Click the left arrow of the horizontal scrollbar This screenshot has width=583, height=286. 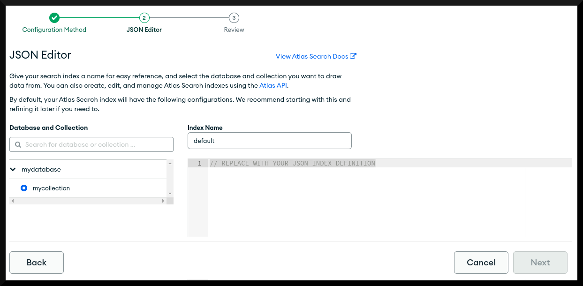coord(12,200)
